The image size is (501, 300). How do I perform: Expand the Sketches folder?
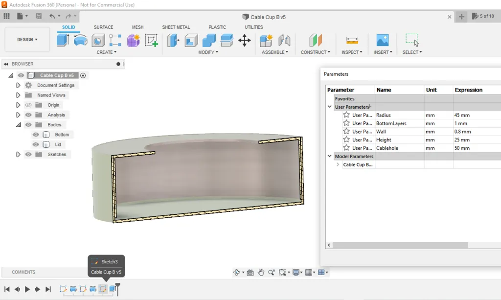[18, 155]
